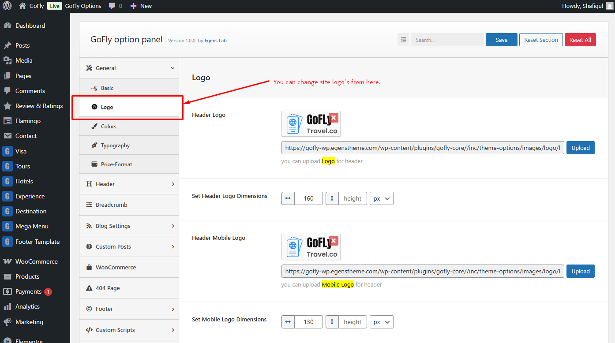615x343 pixels.
Task: Open the Basic settings tab
Action: coord(129,88)
